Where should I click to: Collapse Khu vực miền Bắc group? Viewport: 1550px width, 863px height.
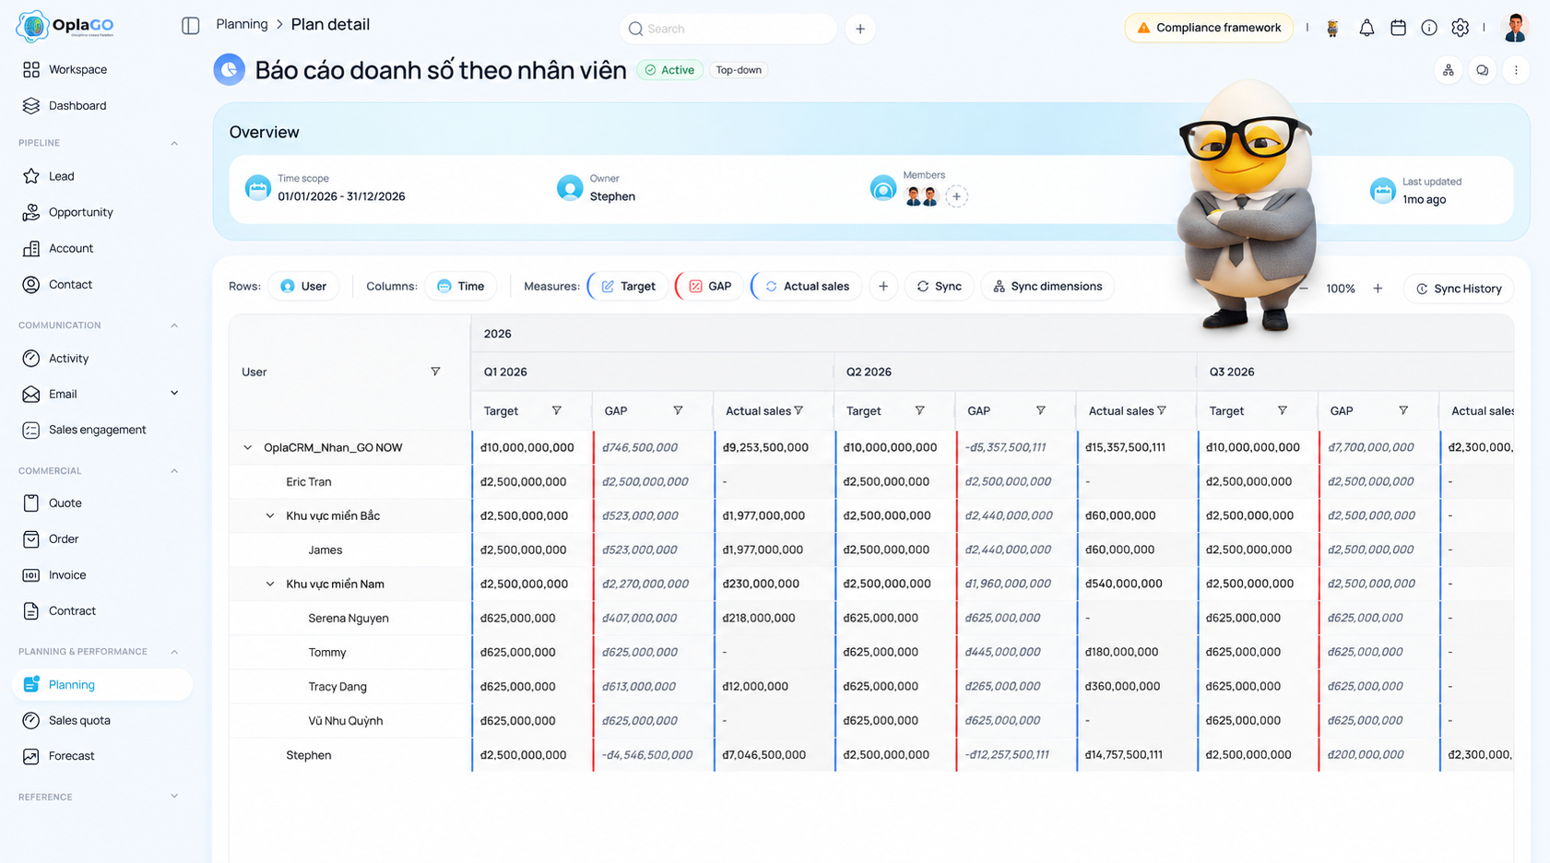[270, 516]
